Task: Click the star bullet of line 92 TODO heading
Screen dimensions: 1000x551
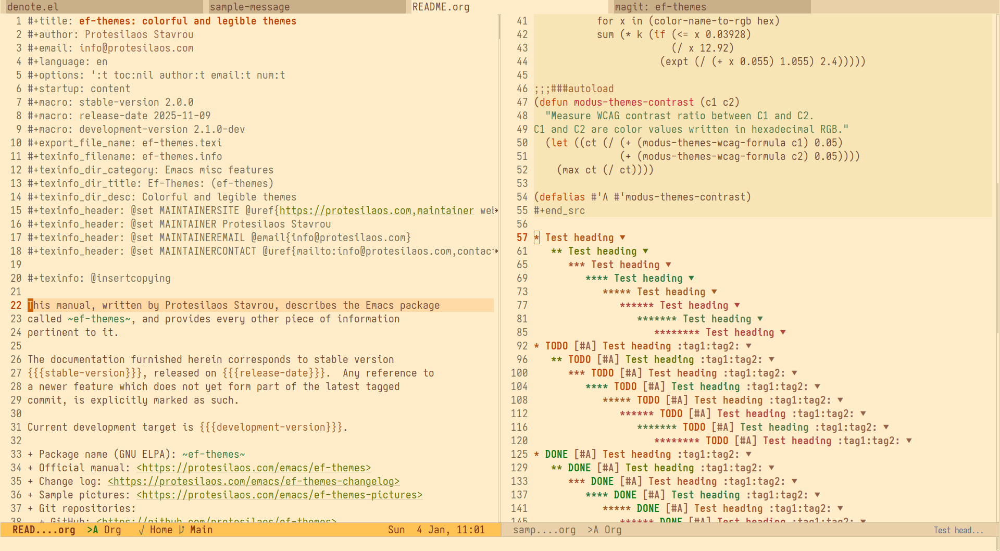Action: (x=537, y=346)
